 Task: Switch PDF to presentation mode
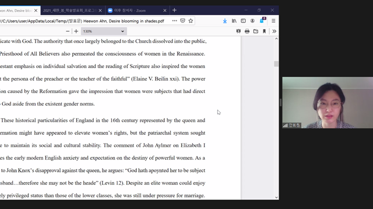point(238,31)
